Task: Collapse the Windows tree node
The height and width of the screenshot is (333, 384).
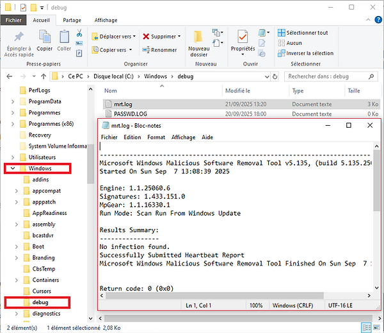Action: click(x=13, y=168)
